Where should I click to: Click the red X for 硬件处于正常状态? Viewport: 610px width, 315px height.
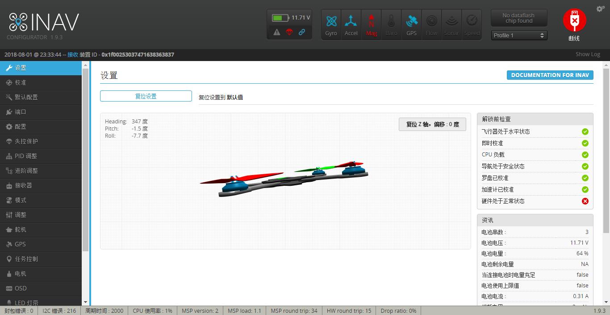click(x=585, y=201)
